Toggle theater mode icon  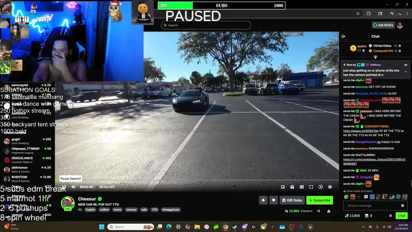pos(302,187)
